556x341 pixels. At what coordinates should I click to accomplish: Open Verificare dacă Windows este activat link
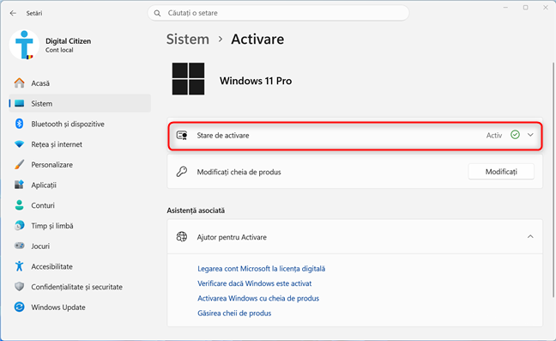point(255,283)
